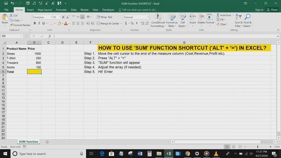The height and width of the screenshot is (158, 281).
Task: Open Find & Select magnifier menu
Action: coord(247,21)
